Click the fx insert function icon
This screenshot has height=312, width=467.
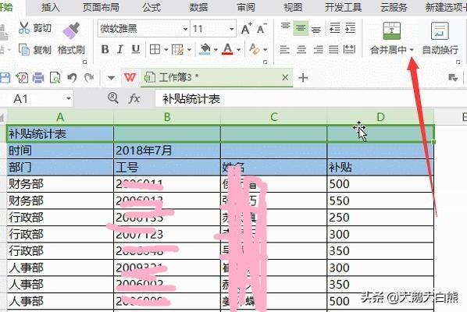(134, 98)
